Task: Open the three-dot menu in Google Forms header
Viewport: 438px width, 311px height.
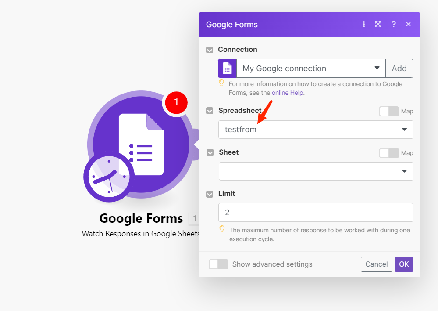Action: coord(364,24)
